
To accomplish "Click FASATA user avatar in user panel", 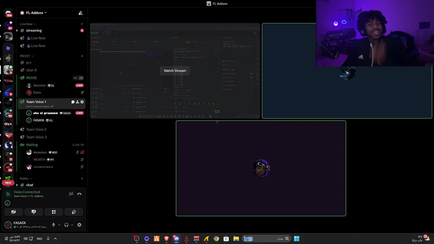I will point(8,225).
